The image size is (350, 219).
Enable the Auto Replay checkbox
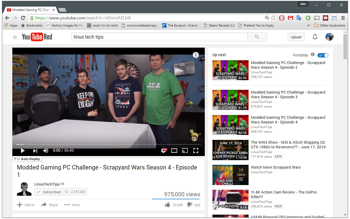click(x=18, y=159)
